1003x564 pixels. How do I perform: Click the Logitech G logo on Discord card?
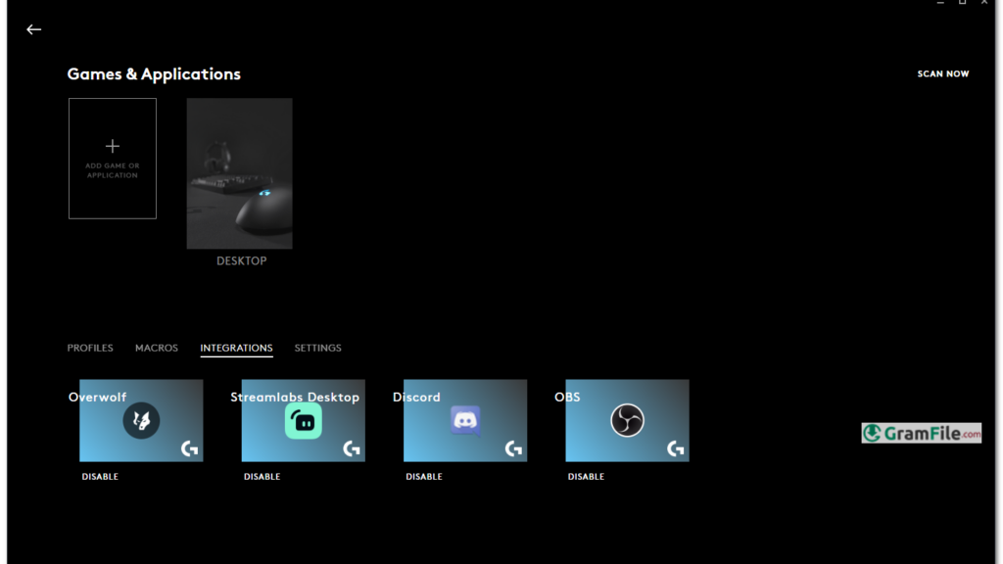[513, 448]
